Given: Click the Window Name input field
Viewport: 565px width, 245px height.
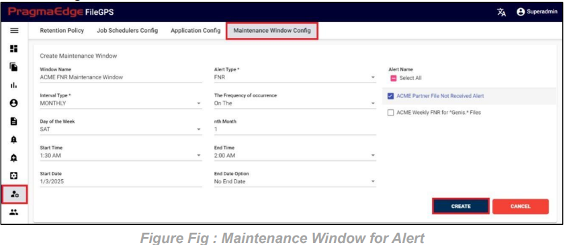Looking at the screenshot, I should pyautogui.click(x=121, y=77).
